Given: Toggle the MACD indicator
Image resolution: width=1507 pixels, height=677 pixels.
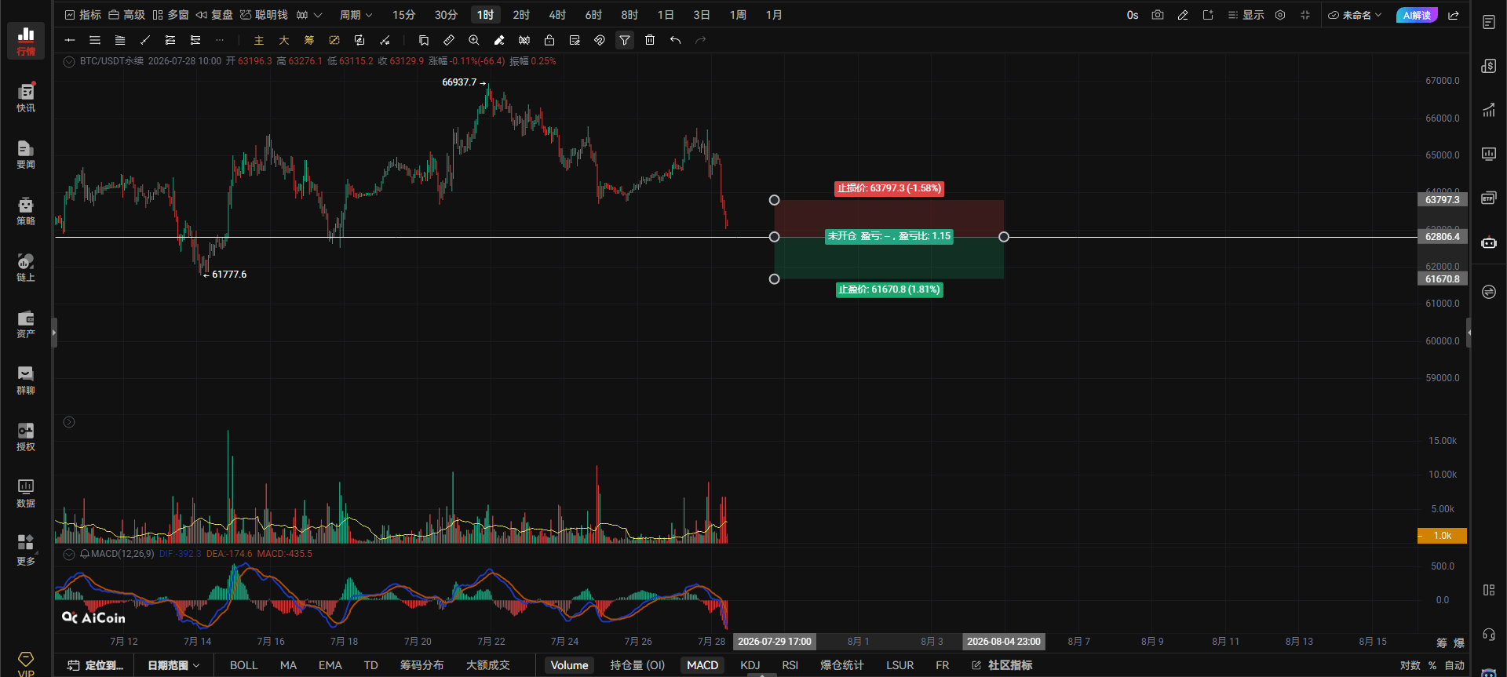Looking at the screenshot, I should pos(702,665).
